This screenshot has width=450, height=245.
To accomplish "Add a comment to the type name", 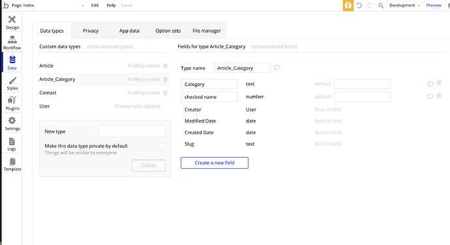I will (277, 68).
